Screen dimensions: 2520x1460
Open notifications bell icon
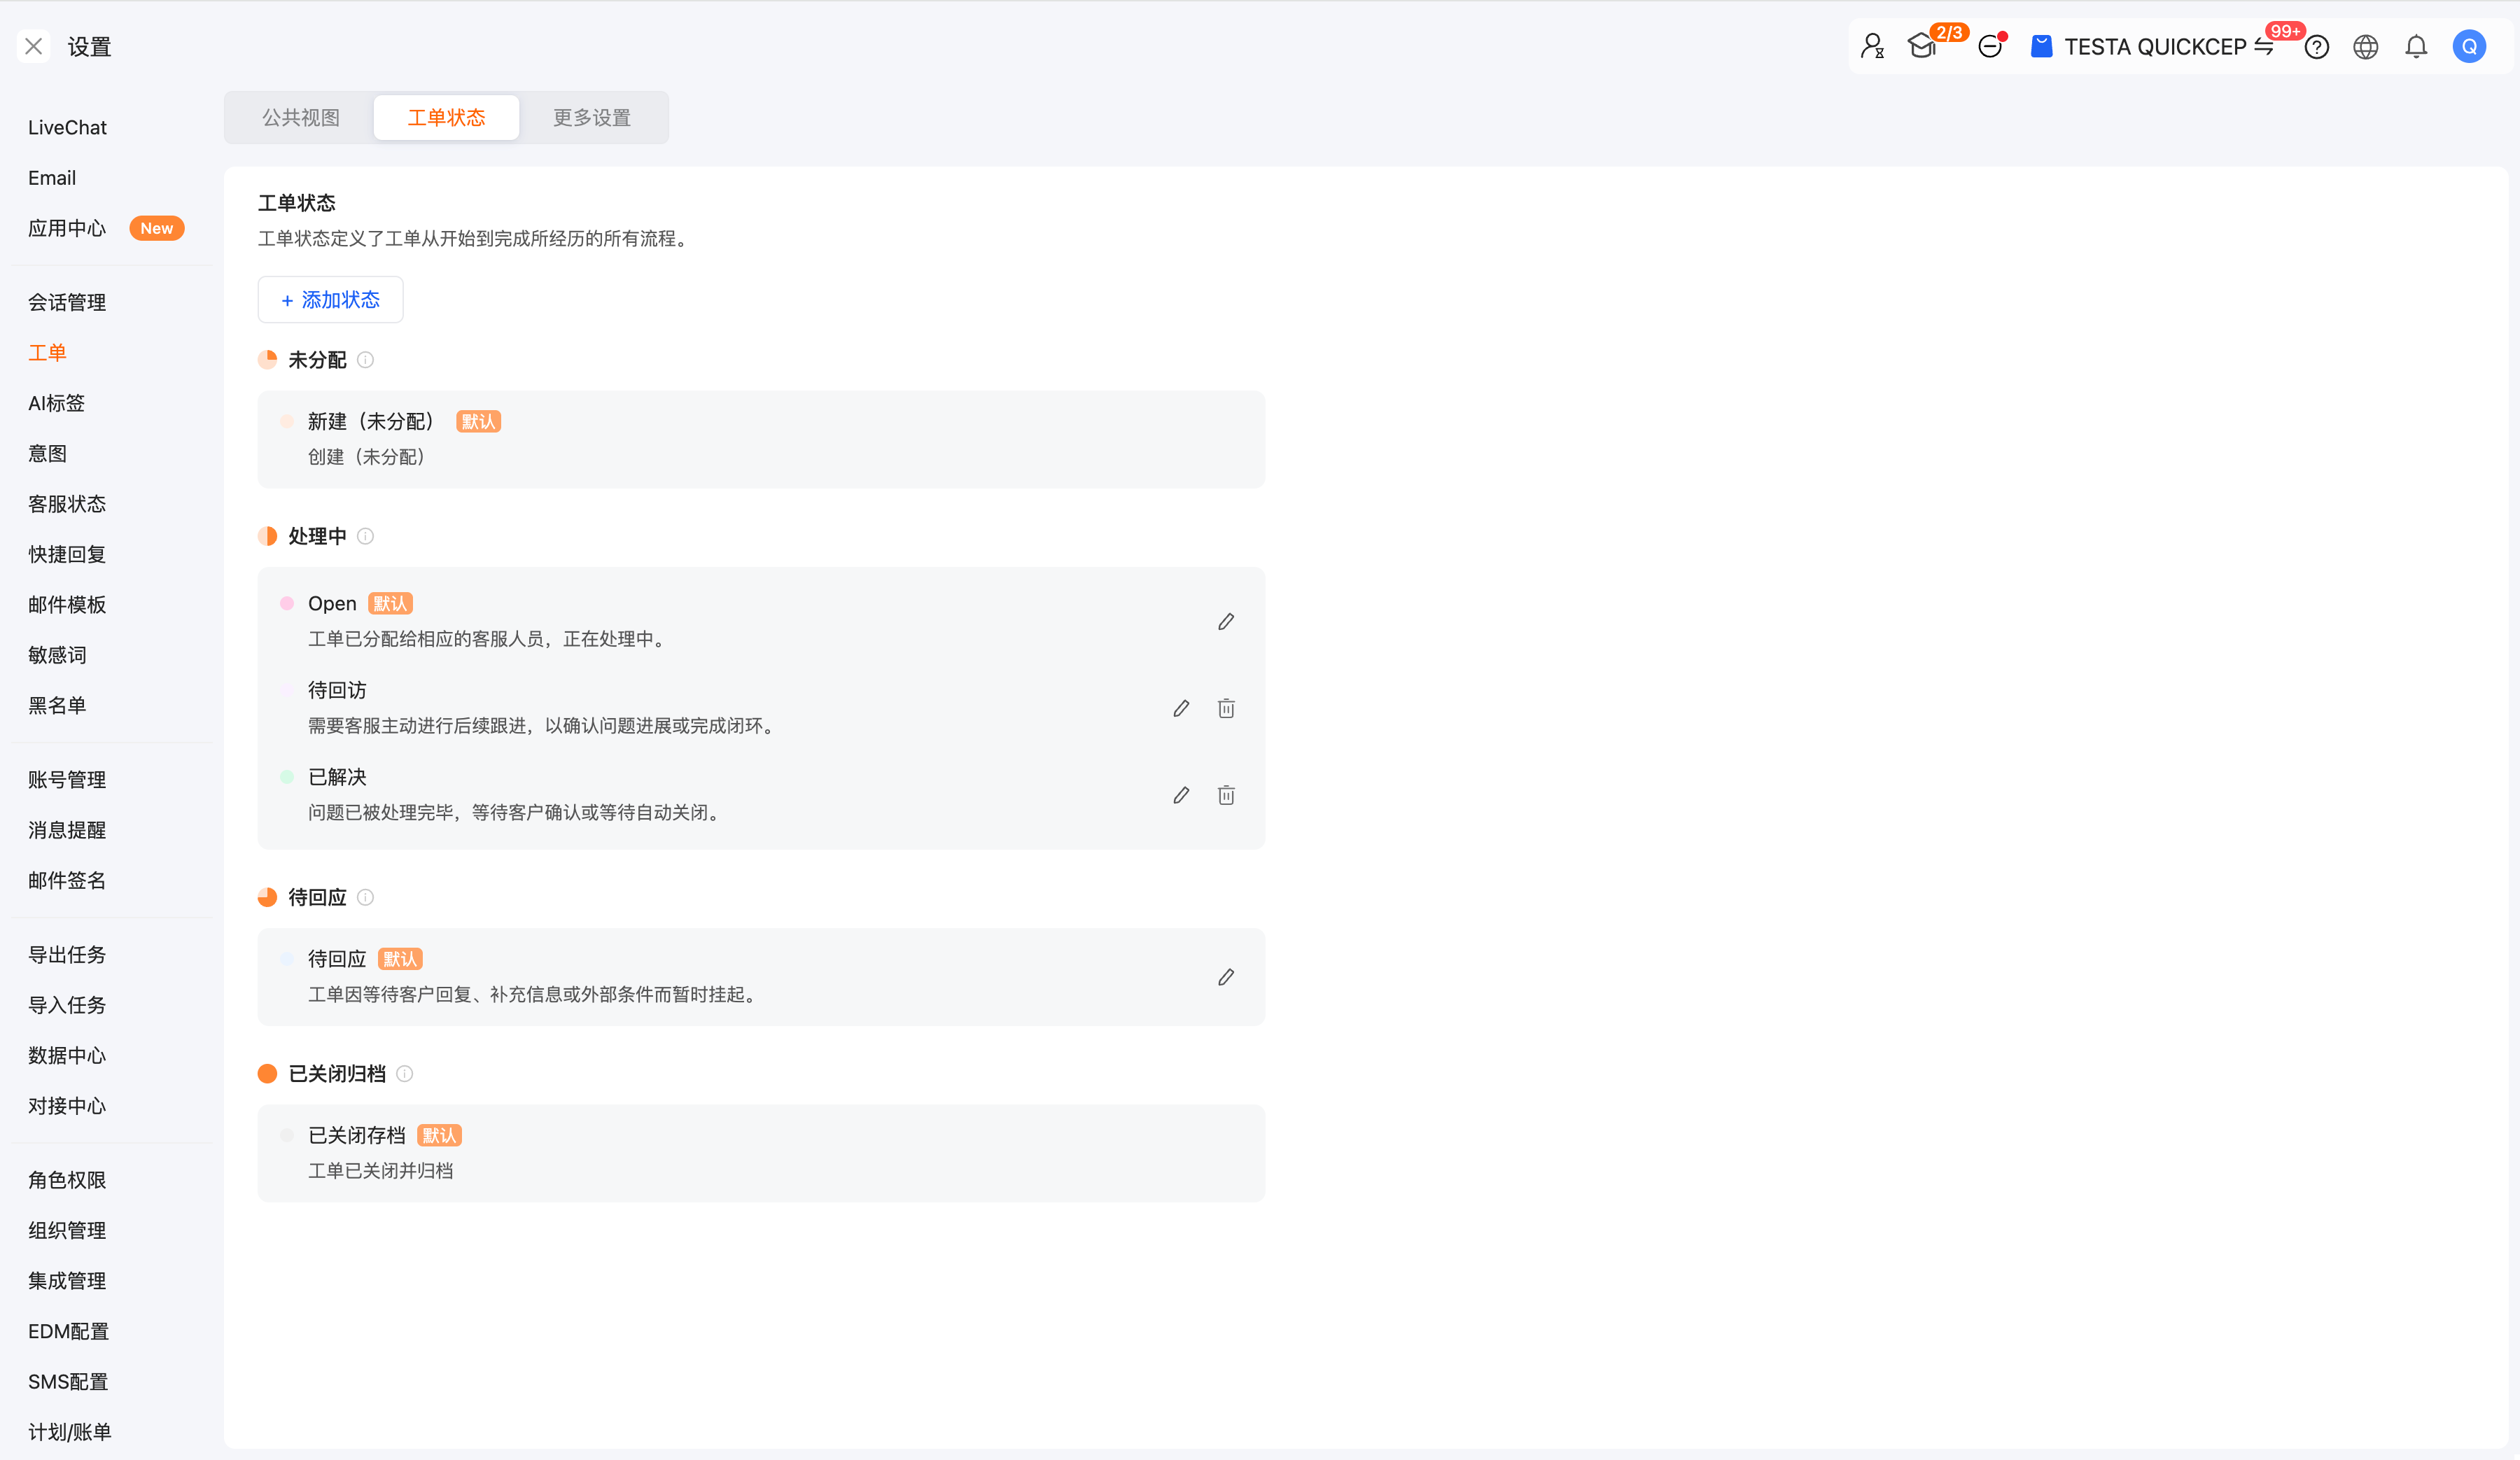(2416, 47)
